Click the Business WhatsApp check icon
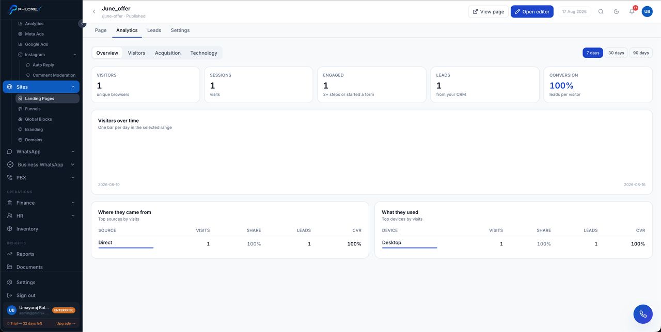This screenshot has width=661, height=332. coord(10,164)
